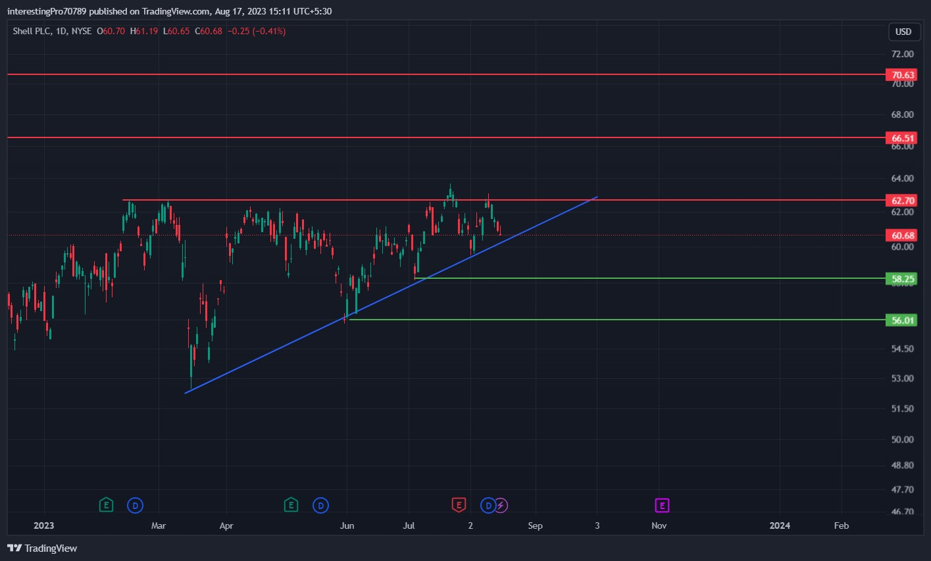This screenshot has height=561, width=931.
Task: Select the green support line at 56.01
Action: [616, 320]
